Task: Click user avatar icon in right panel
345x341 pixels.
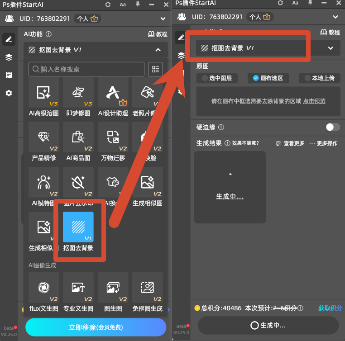Action: coord(182,17)
